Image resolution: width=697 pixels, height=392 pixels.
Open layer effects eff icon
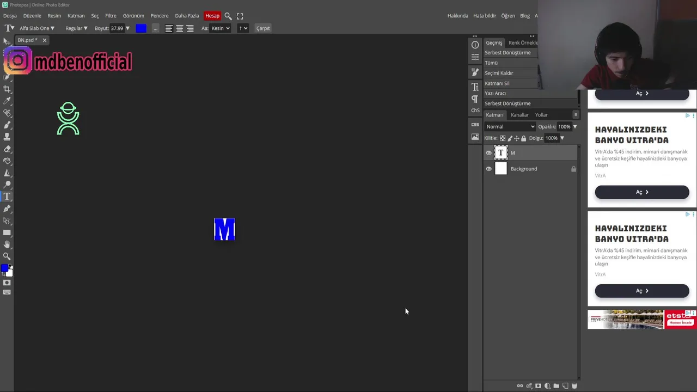[529, 386]
